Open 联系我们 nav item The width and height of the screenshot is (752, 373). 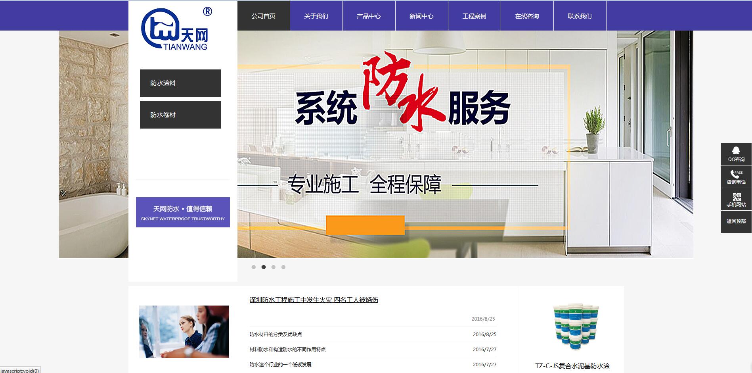coord(580,16)
